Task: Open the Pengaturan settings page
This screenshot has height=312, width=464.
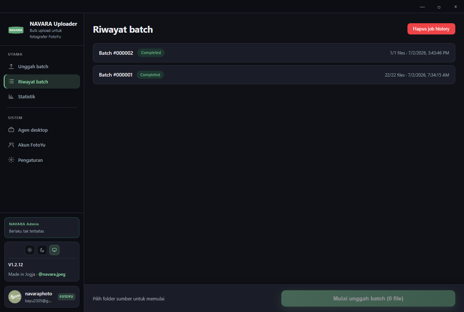Action: point(42,160)
